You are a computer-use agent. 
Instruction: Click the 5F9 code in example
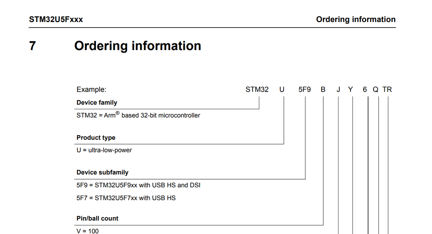(305, 89)
